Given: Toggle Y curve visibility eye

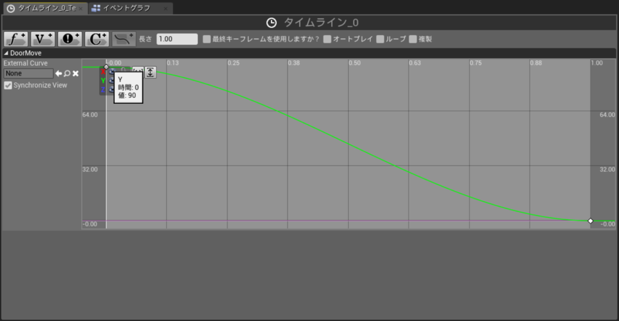Looking at the screenshot, I should coord(111,80).
